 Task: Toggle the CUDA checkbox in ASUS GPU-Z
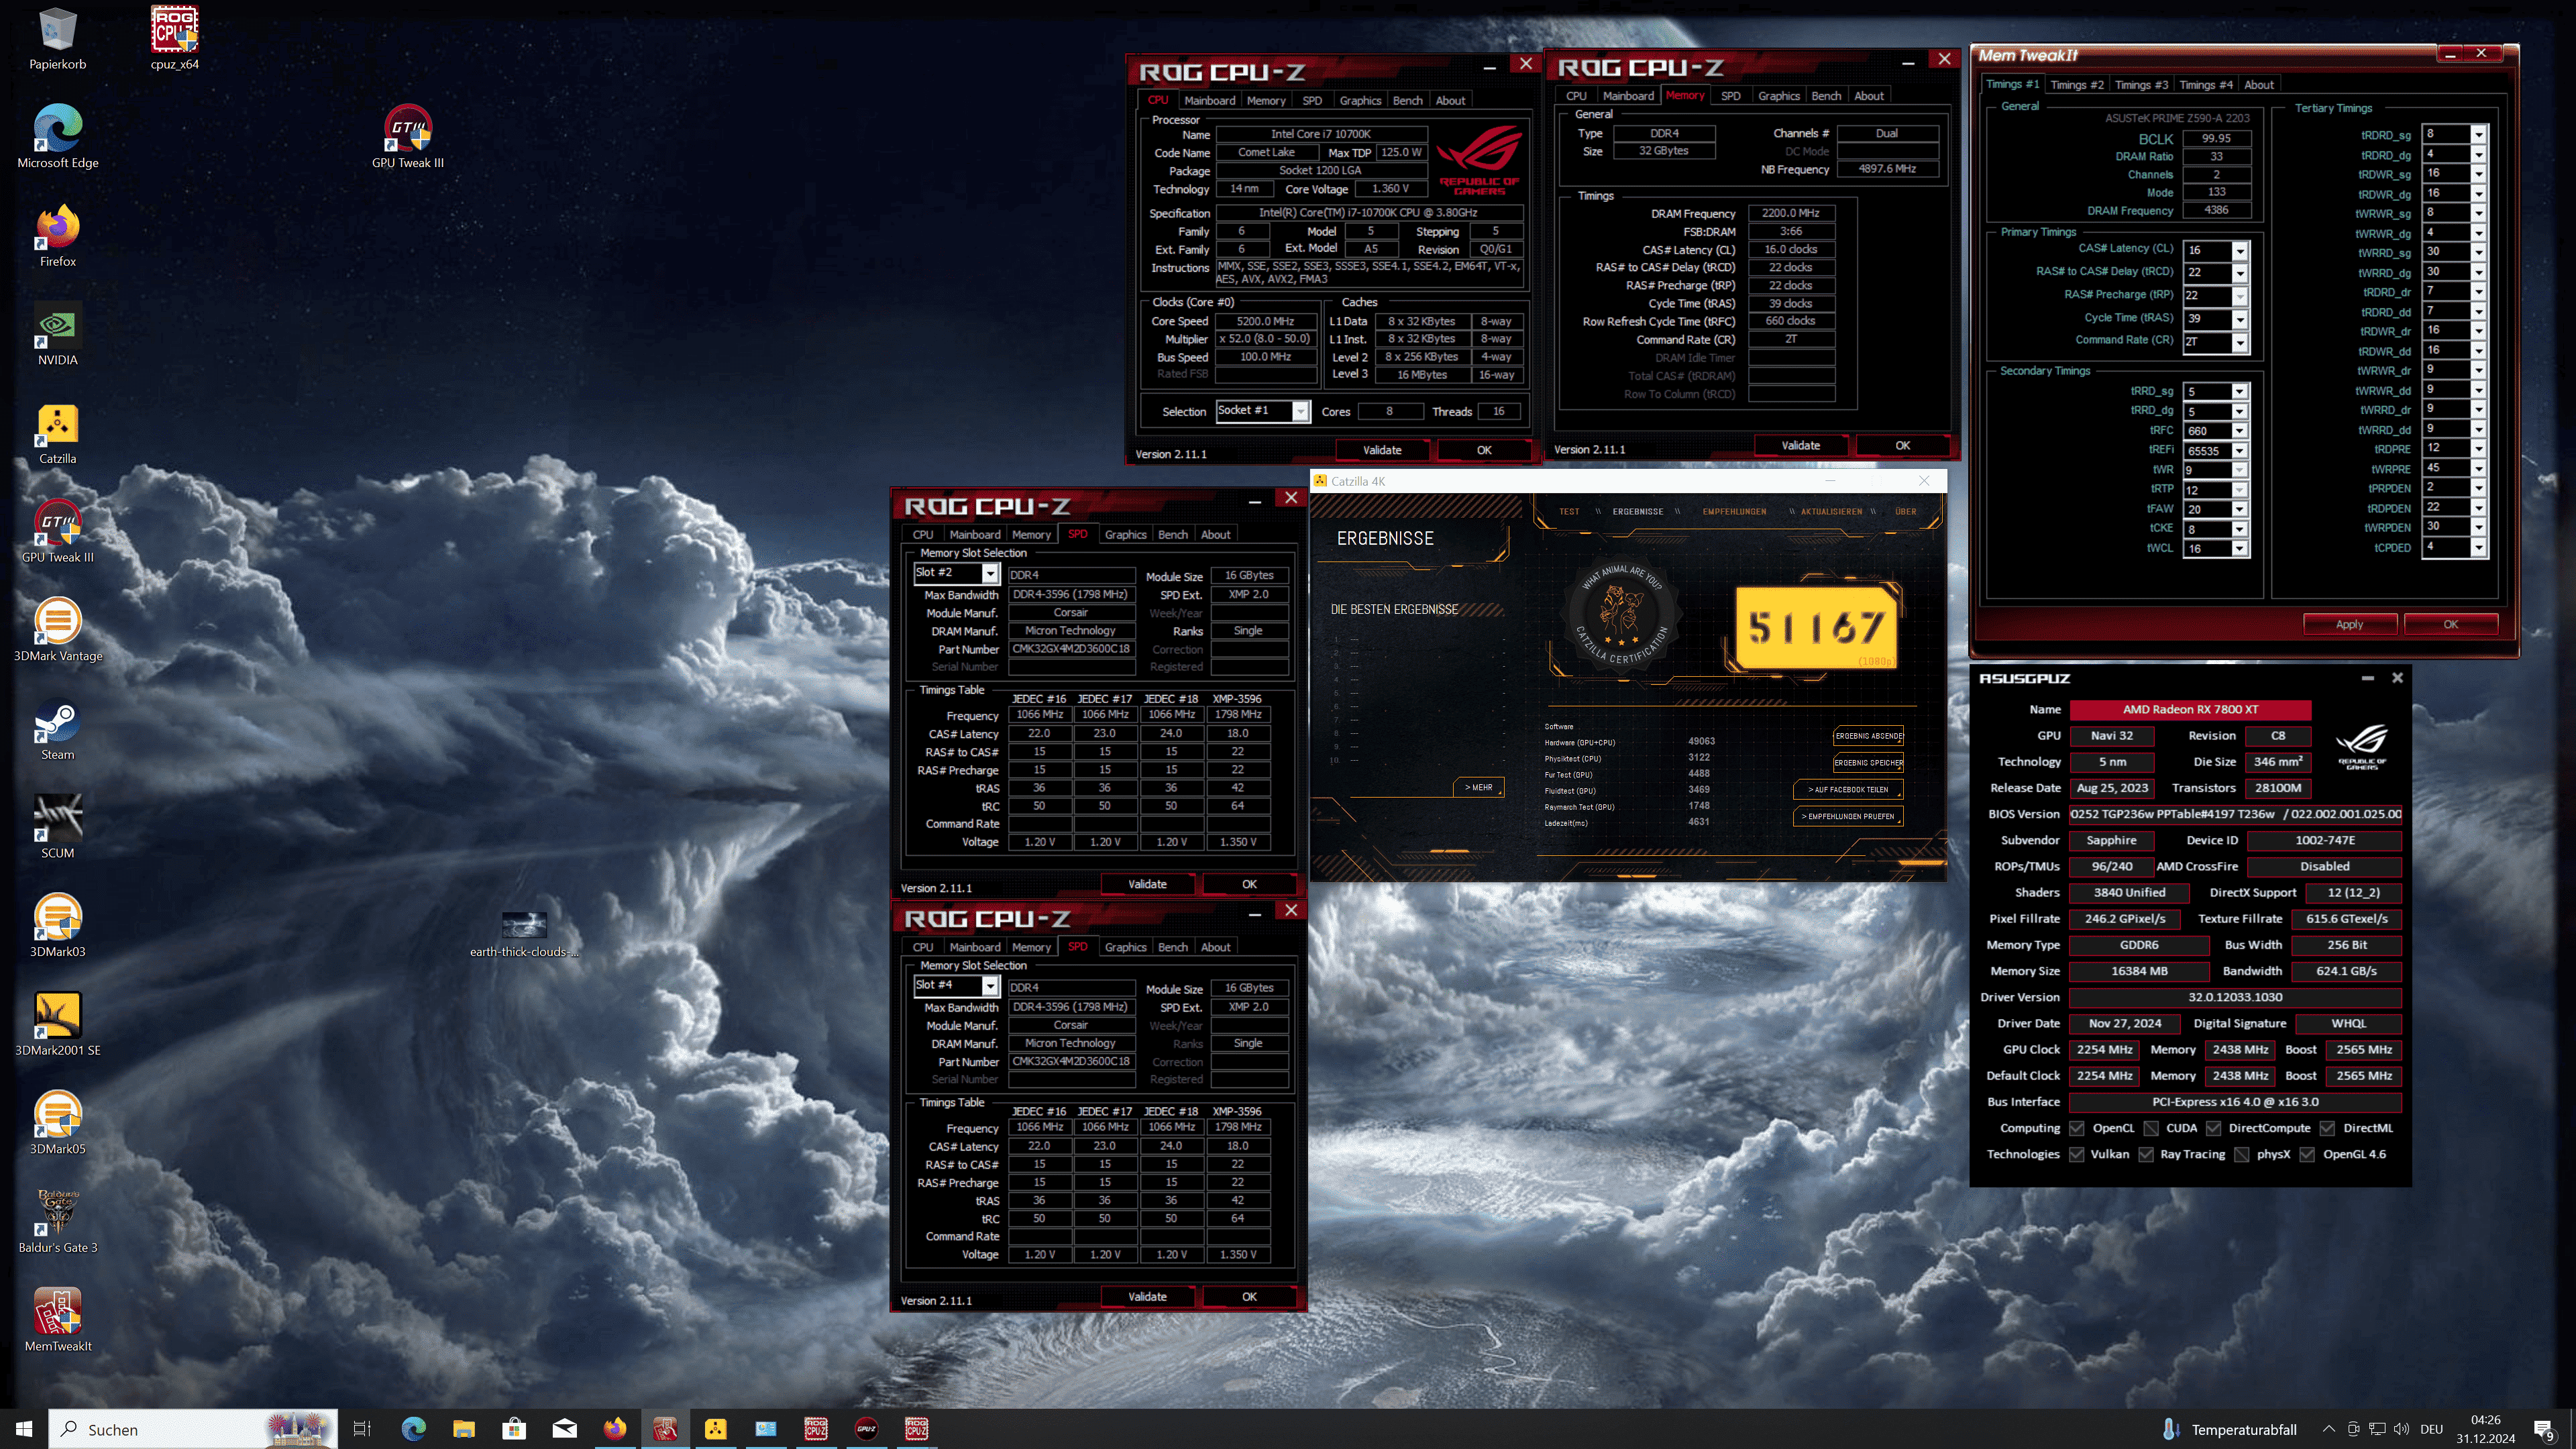[x=2151, y=1128]
